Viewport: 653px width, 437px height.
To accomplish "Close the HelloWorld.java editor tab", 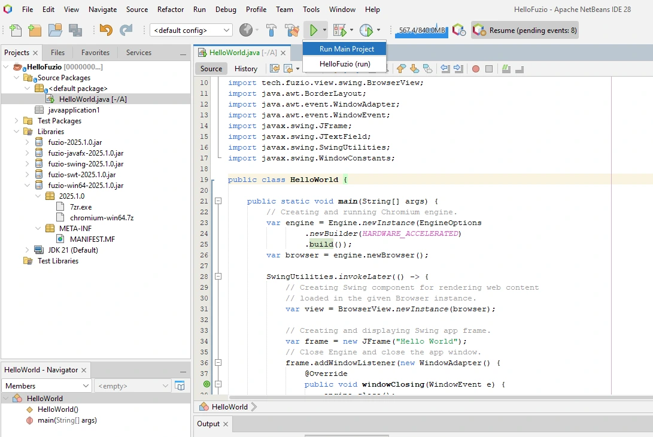I will click(x=283, y=53).
